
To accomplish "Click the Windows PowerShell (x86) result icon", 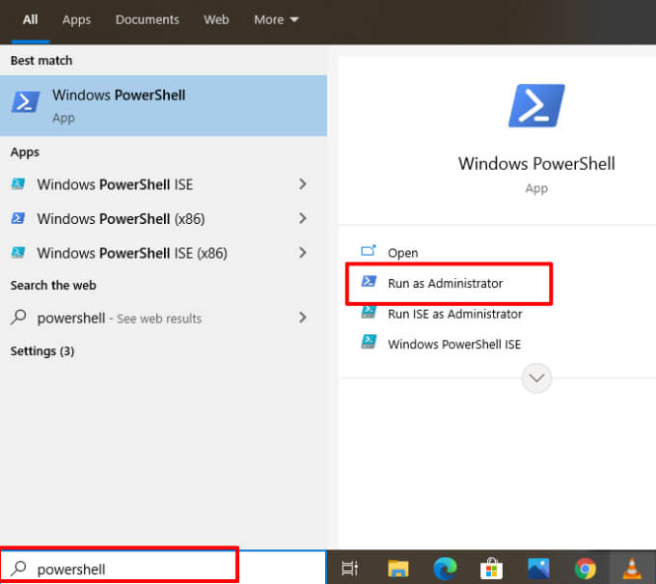I will [x=18, y=218].
